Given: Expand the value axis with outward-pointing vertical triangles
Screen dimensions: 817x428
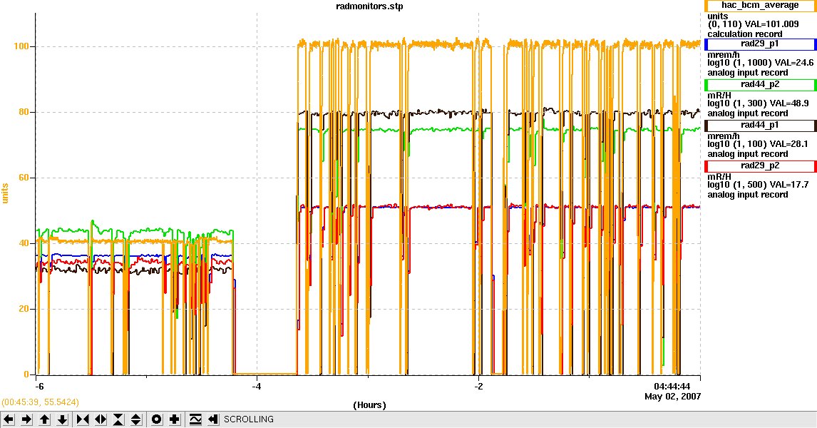Looking at the screenshot, I should (136, 419).
